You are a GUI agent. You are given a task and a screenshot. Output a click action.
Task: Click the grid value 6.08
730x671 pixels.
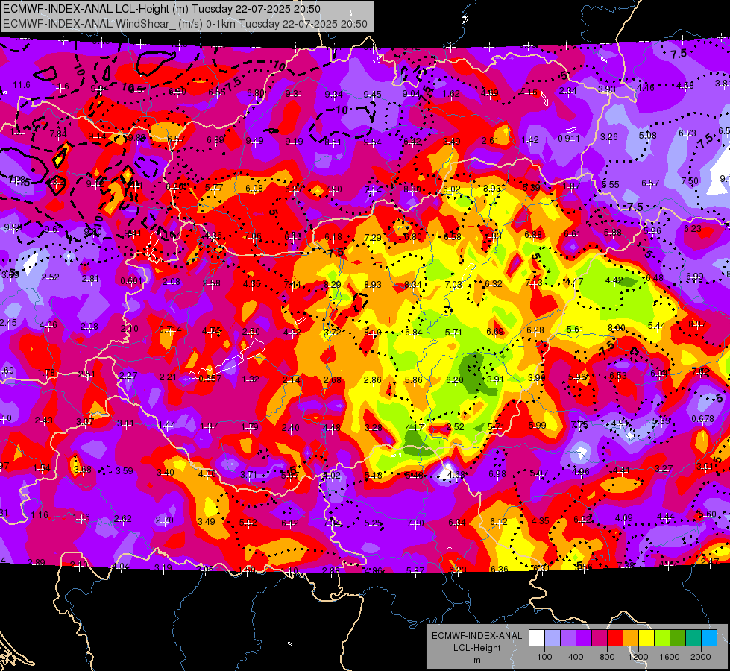pos(254,188)
